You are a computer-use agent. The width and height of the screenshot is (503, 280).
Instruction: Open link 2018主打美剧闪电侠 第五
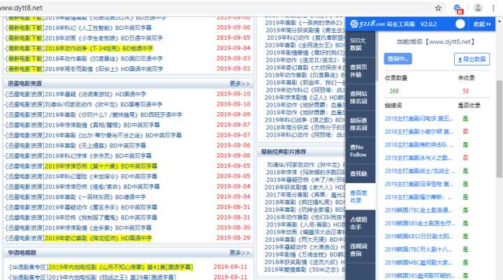[x=418, y=118]
